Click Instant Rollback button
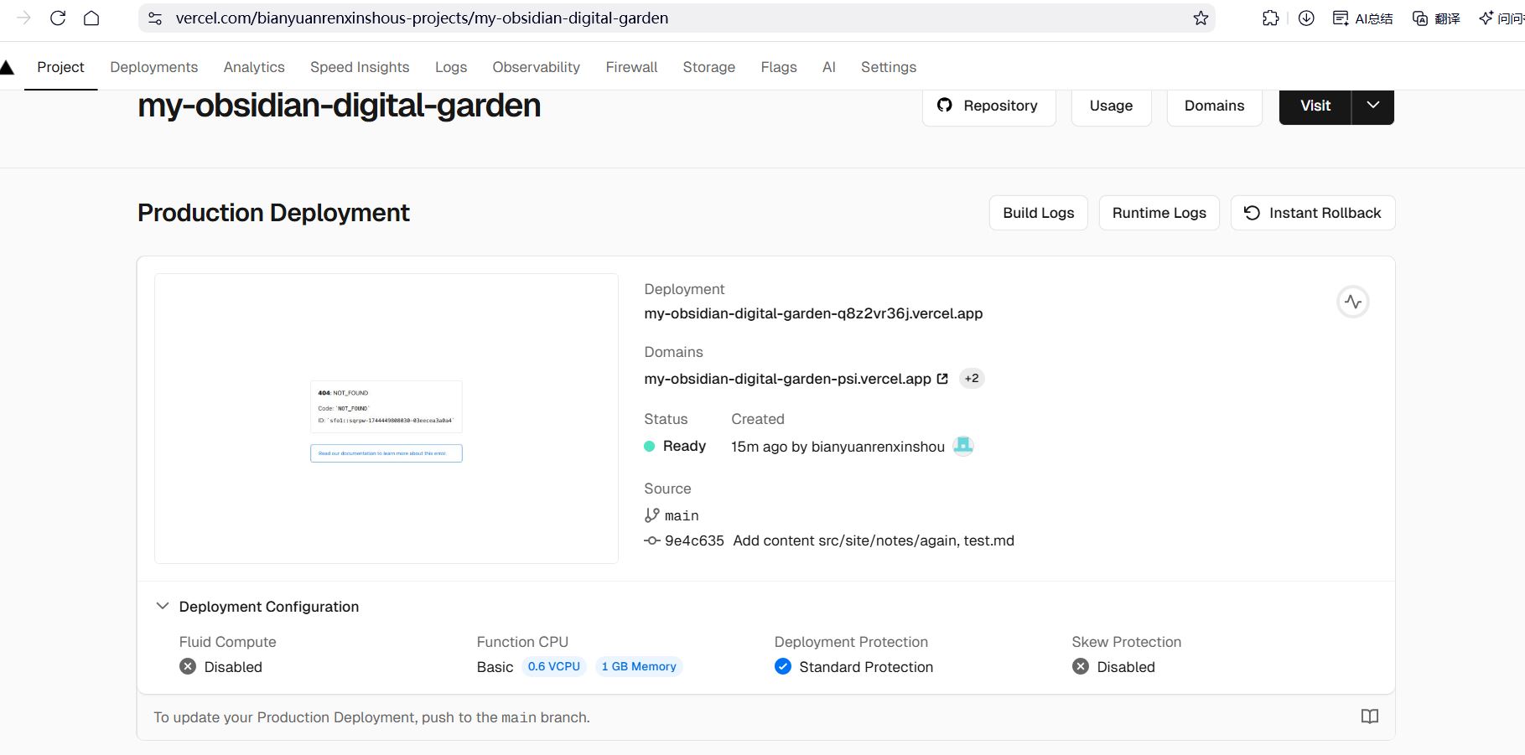1525x755 pixels. 1312,213
